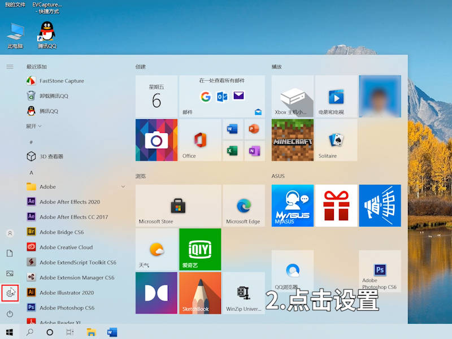Launch the SketchBook tile

[x=200, y=293]
